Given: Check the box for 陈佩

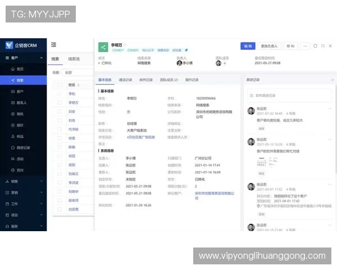Looking at the screenshot, I should point(60,147).
